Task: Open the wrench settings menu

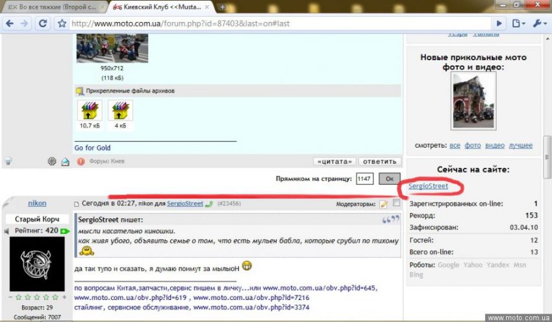Action: click(x=539, y=23)
